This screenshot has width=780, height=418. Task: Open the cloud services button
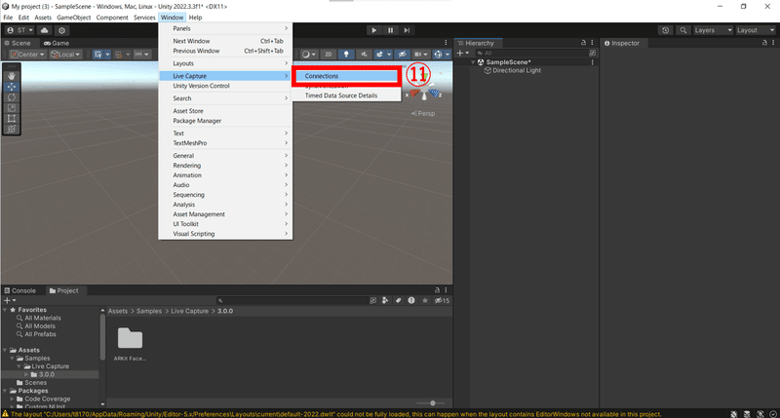tap(44, 30)
